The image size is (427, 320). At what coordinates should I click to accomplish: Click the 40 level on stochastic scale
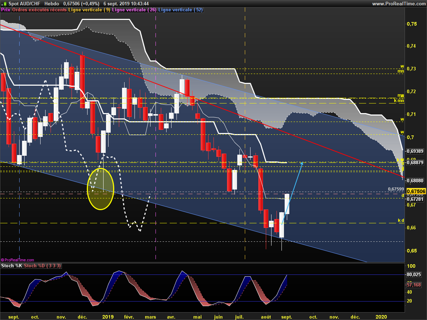pos(409,292)
